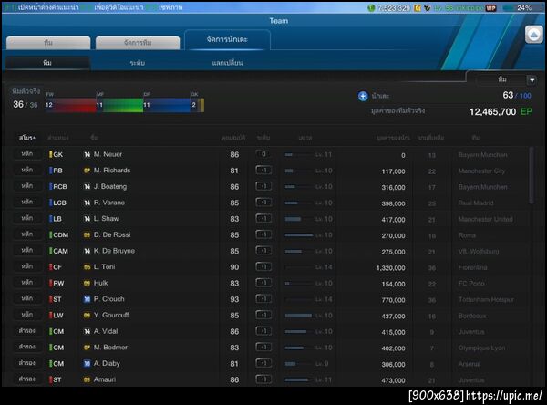Click +1 upgrade button for L. Shaw

point(263,218)
